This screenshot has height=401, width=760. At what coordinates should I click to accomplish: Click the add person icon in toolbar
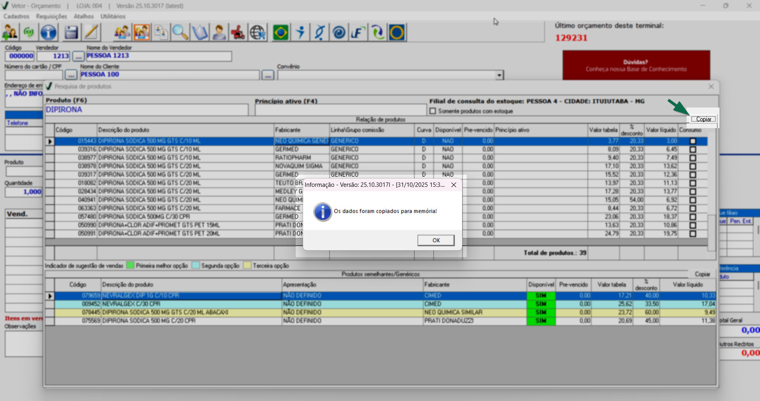[x=10, y=33]
